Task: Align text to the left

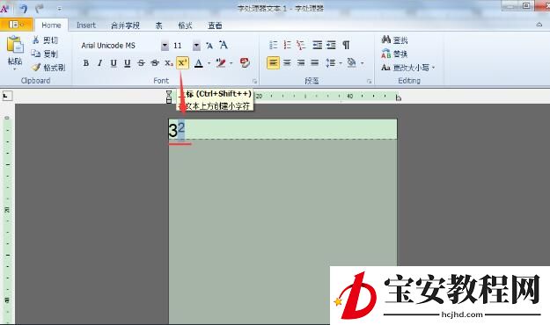Action: (x=274, y=63)
